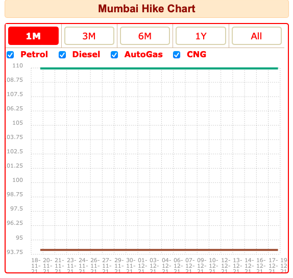Switch to the 6M range tab

pos(145,36)
